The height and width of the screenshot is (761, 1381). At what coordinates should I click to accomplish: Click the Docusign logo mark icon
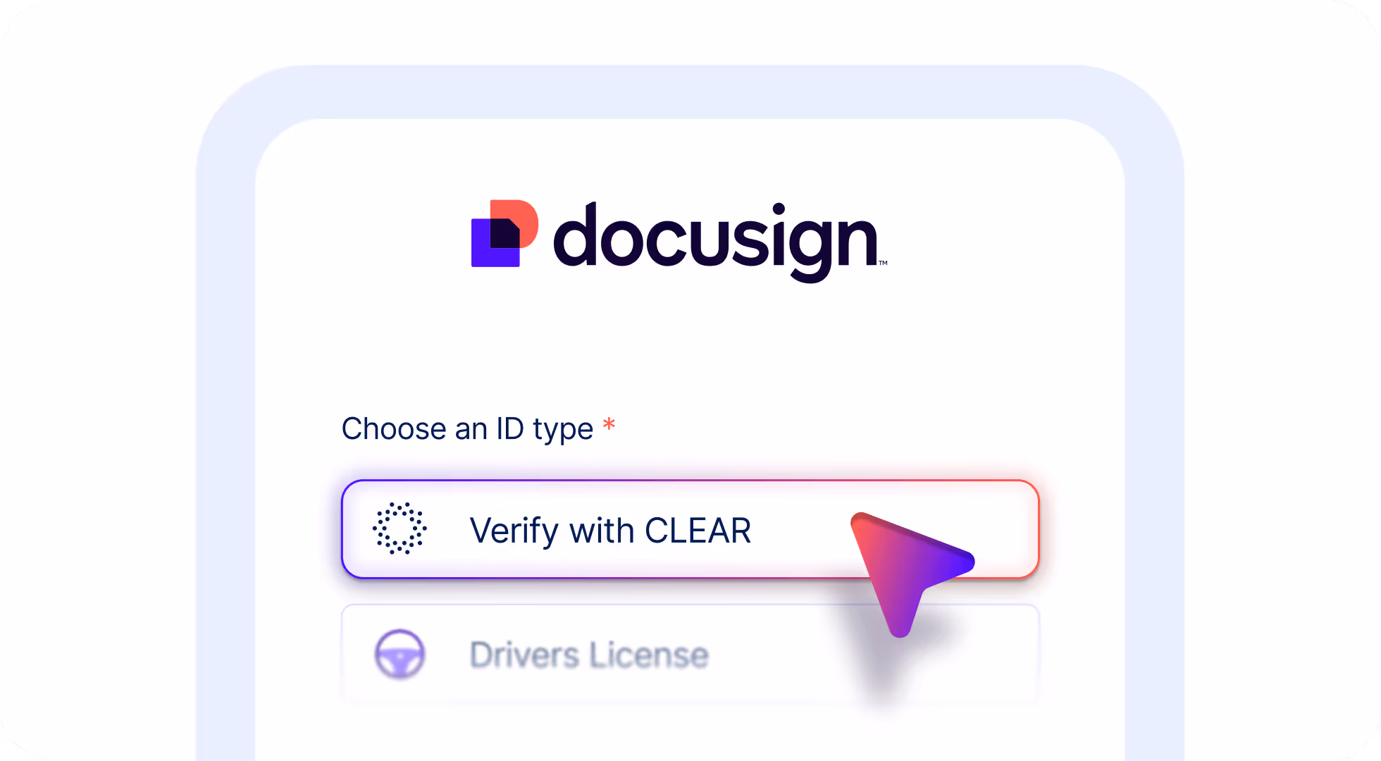click(504, 233)
